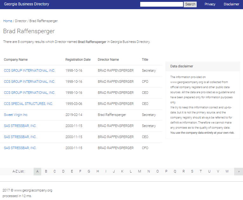
Task: Click the Brad Raffensperger page heading
Action: coord(29,31)
